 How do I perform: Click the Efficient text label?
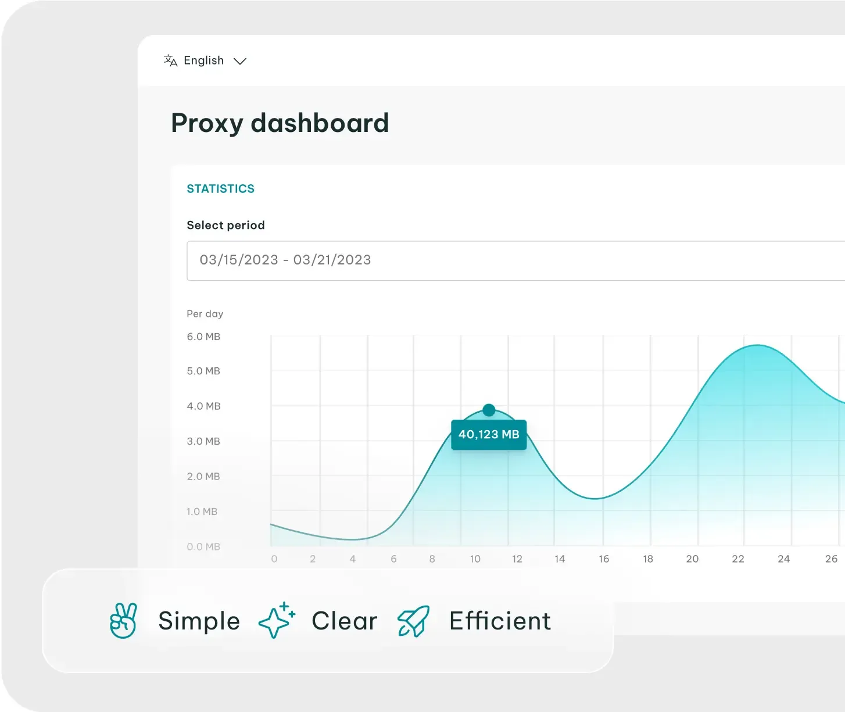(x=500, y=621)
